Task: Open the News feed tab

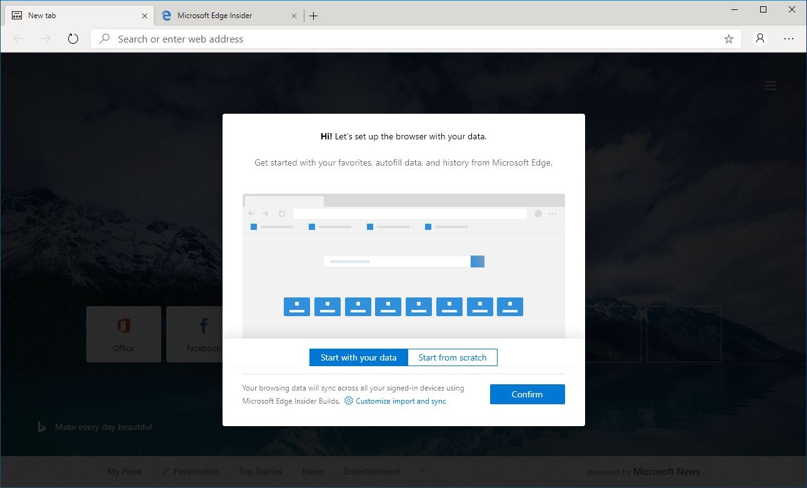Action: click(x=313, y=471)
